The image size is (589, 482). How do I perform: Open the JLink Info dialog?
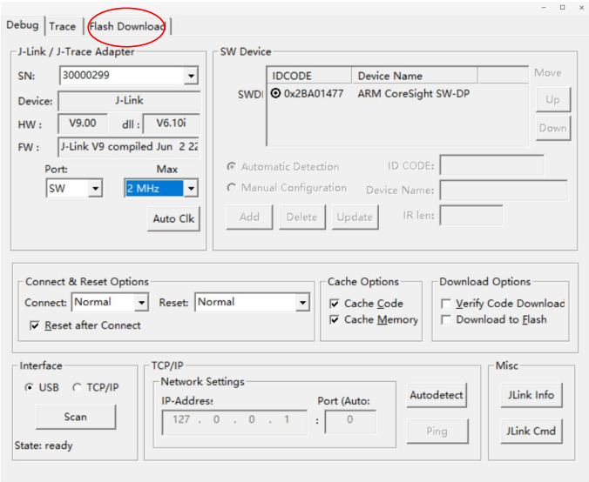point(531,395)
